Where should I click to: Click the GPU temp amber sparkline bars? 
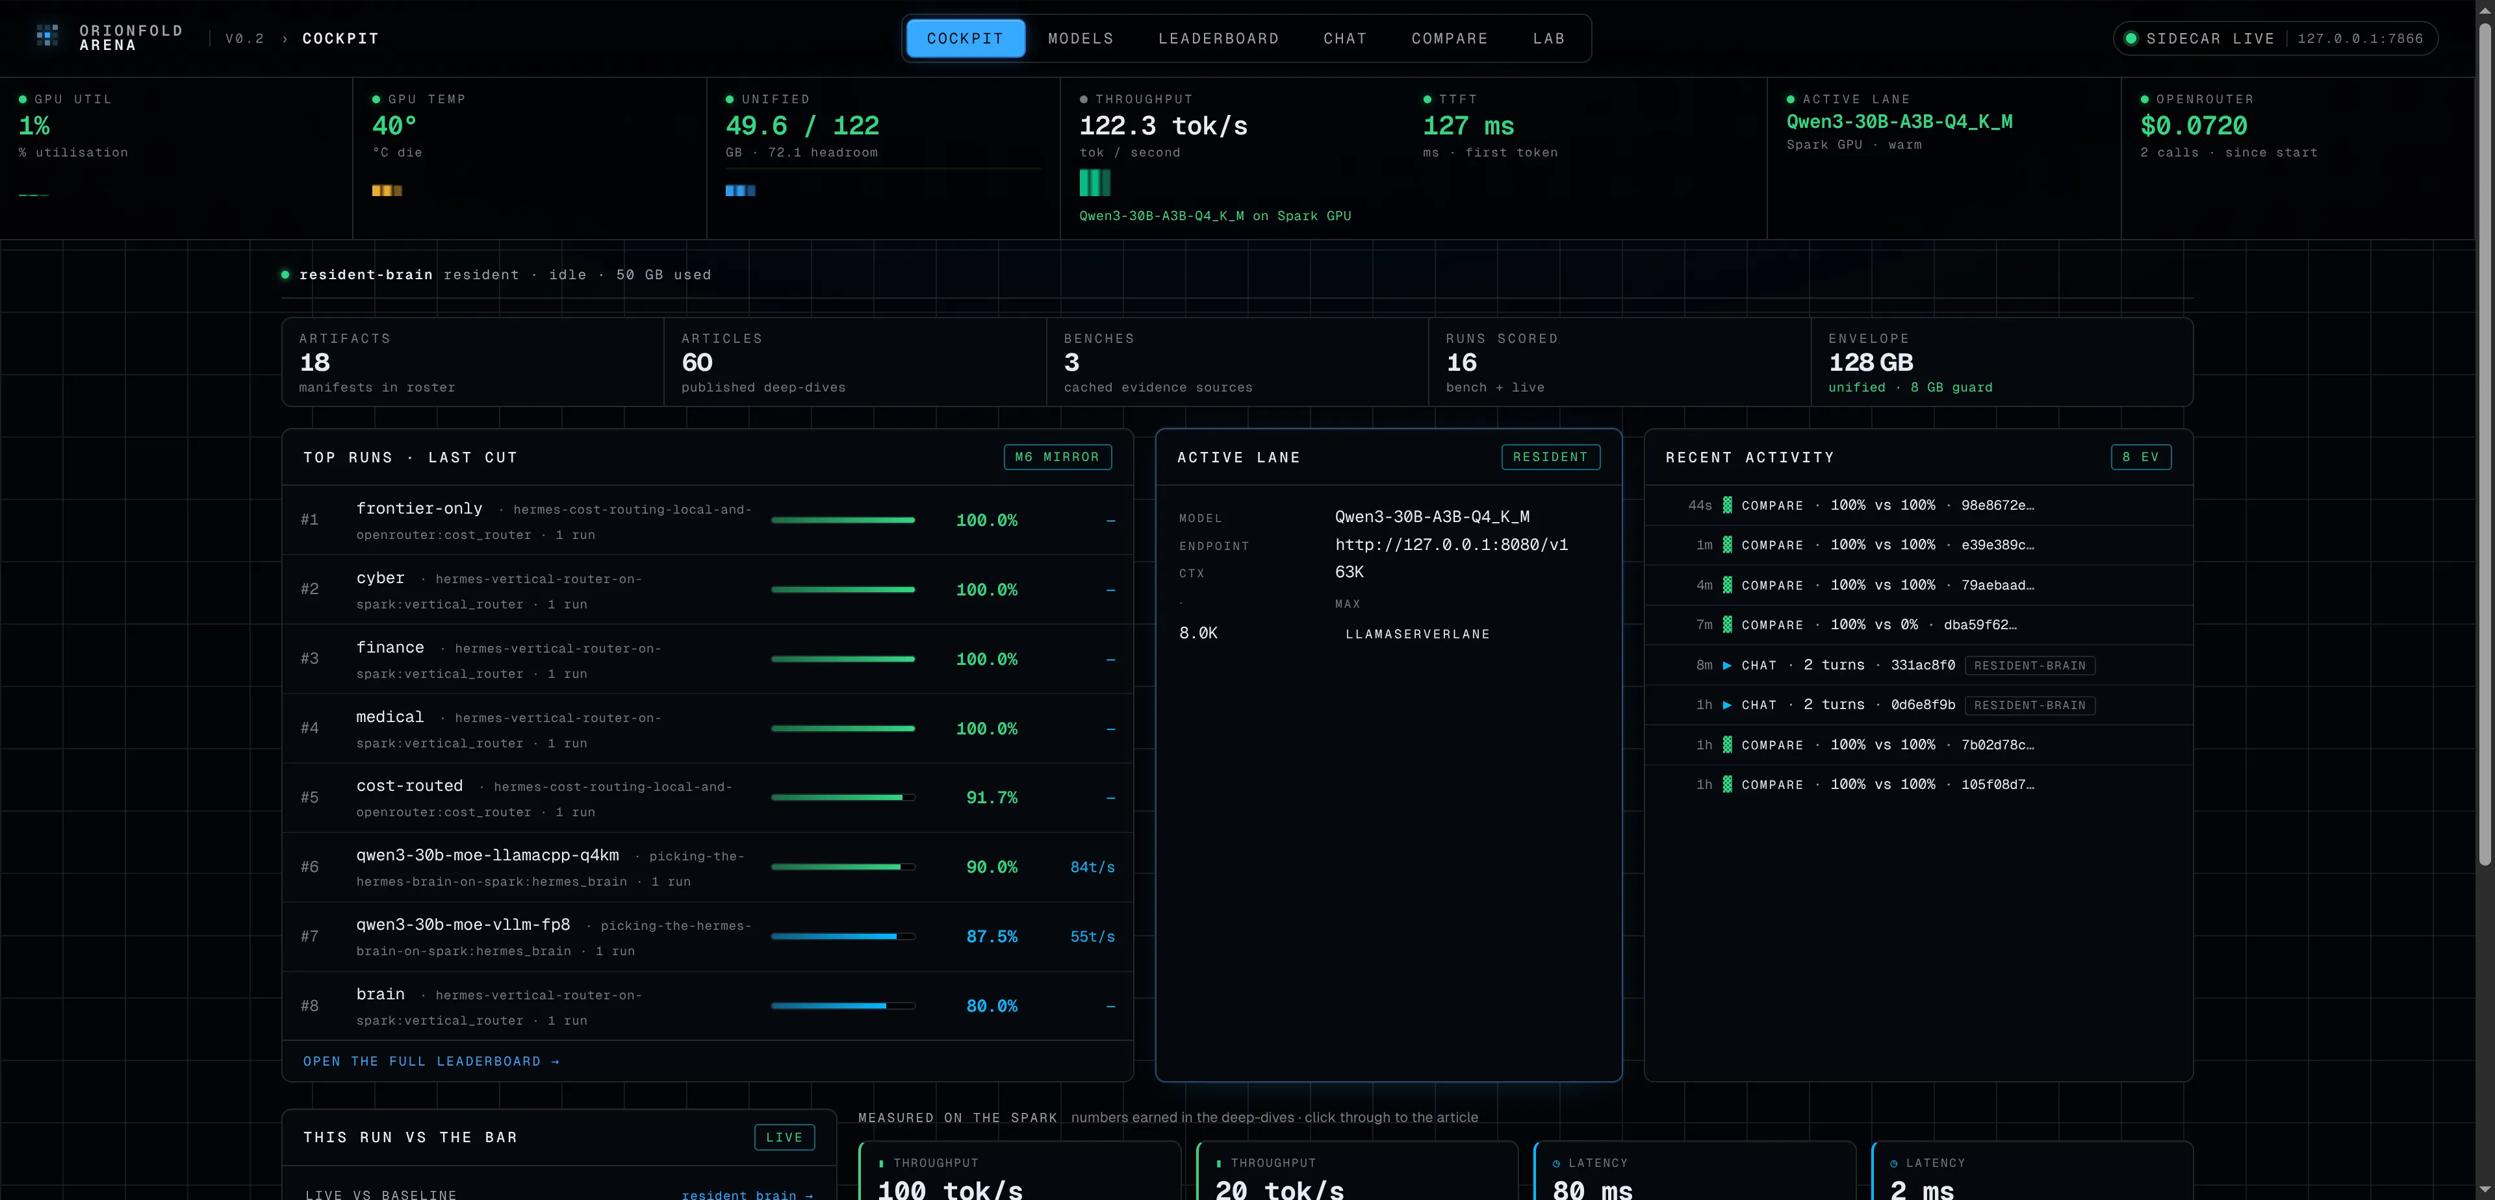(387, 191)
